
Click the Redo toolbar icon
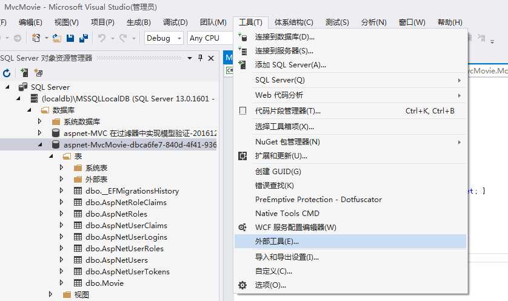point(123,38)
